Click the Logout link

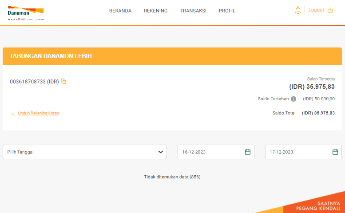[x=316, y=10]
